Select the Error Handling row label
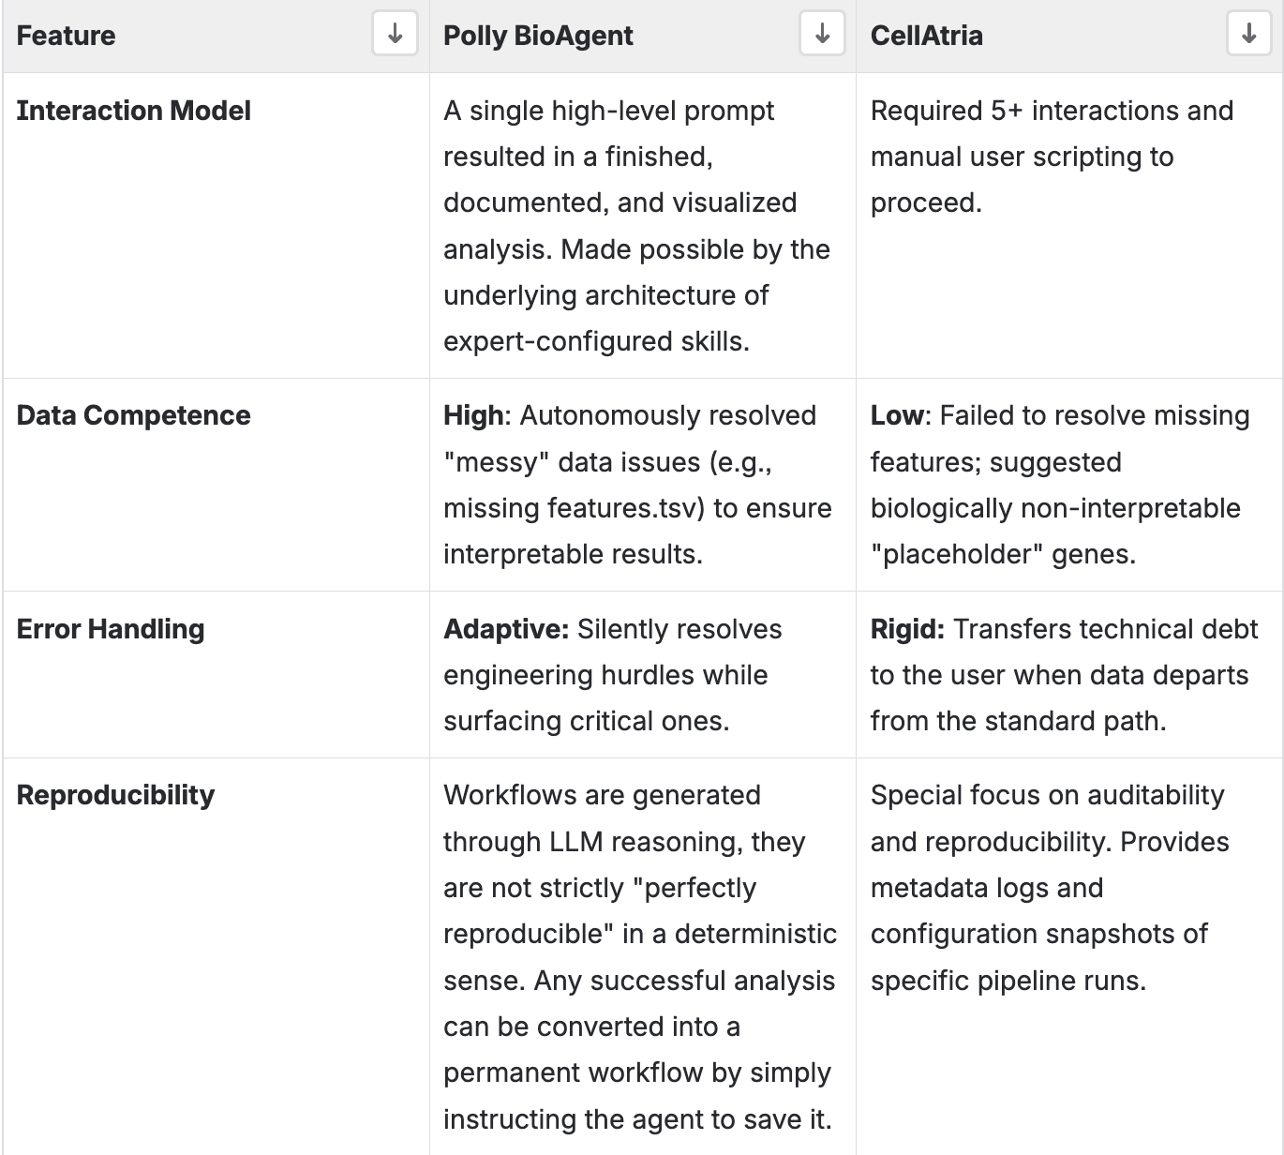Image resolution: width=1284 pixels, height=1155 pixels. [x=111, y=629]
